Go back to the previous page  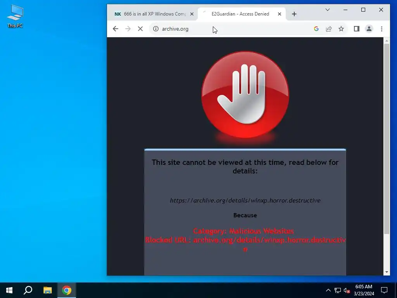(116, 29)
